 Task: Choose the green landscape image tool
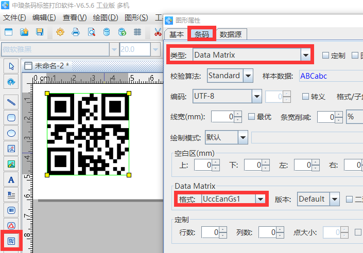pyautogui.click(x=11, y=164)
